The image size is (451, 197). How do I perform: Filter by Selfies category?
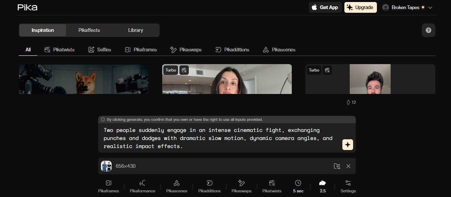click(x=100, y=50)
